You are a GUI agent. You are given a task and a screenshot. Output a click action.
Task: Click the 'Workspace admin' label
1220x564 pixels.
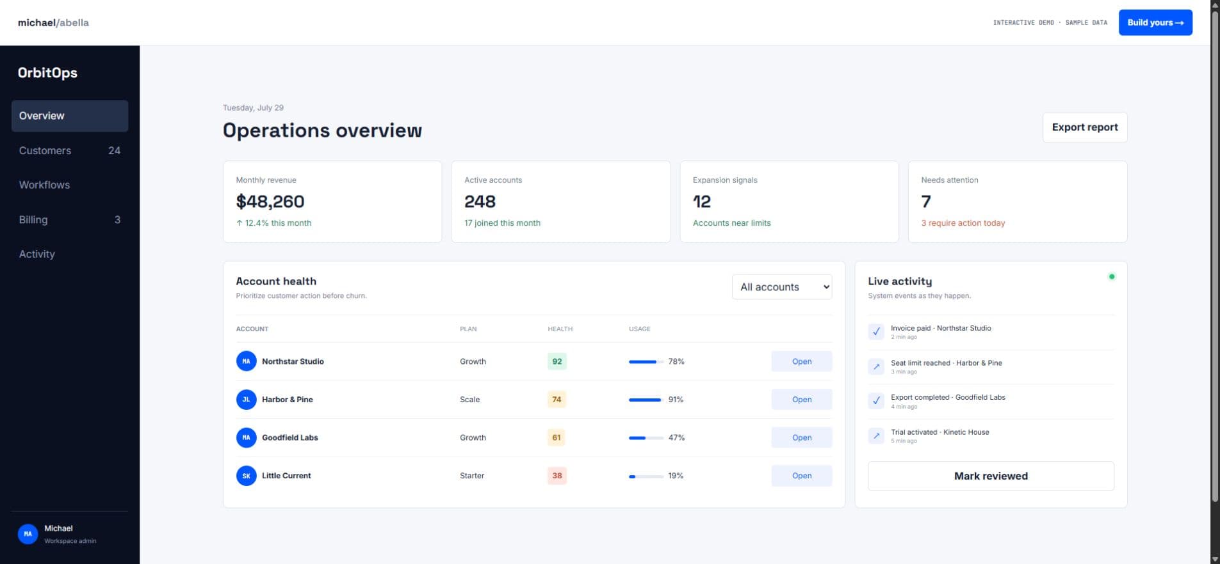pos(70,541)
